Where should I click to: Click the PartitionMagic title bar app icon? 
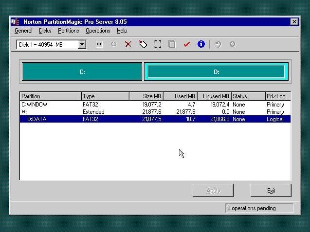15,22
